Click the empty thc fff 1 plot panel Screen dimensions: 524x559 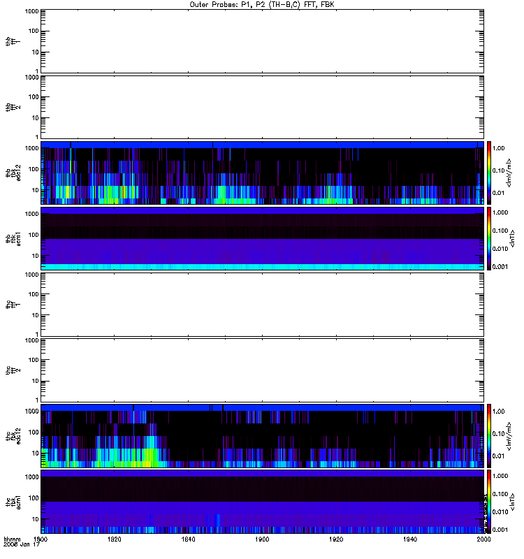[x=262, y=305]
